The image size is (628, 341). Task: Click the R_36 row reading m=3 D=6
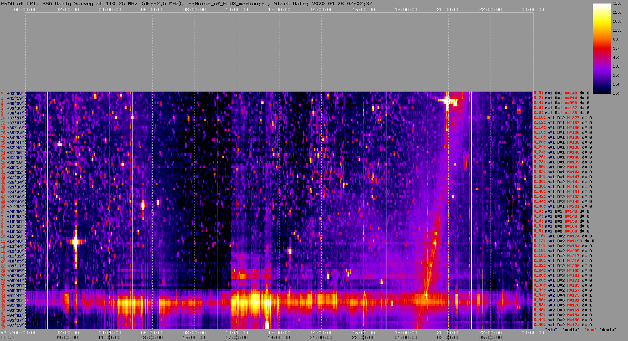tap(563, 300)
